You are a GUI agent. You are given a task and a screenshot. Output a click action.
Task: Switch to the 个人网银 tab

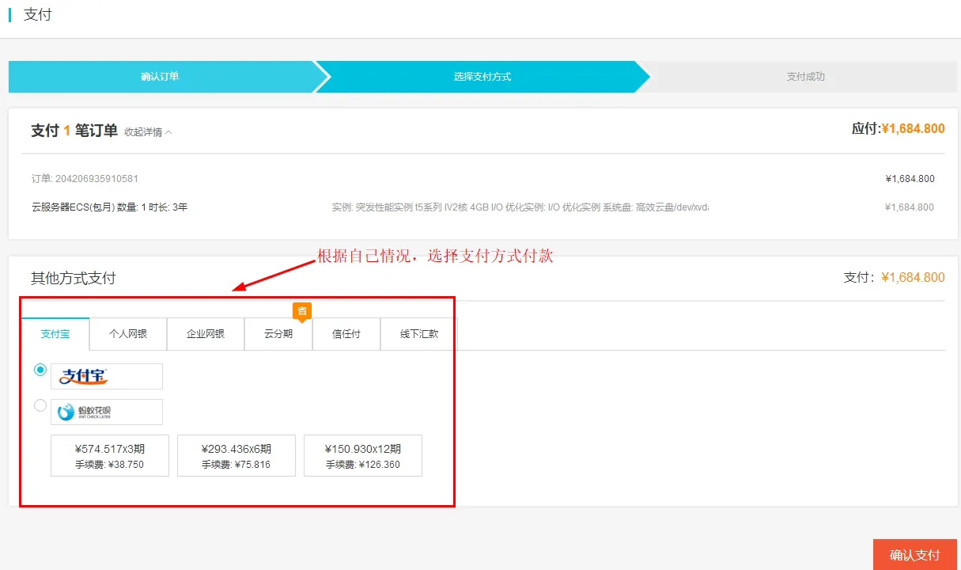coord(128,334)
